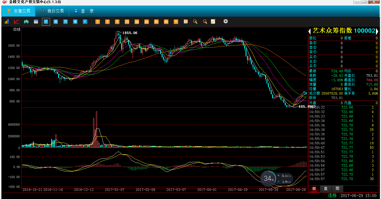Go to next index with right arrow

pyautogui.click(x=377, y=31)
